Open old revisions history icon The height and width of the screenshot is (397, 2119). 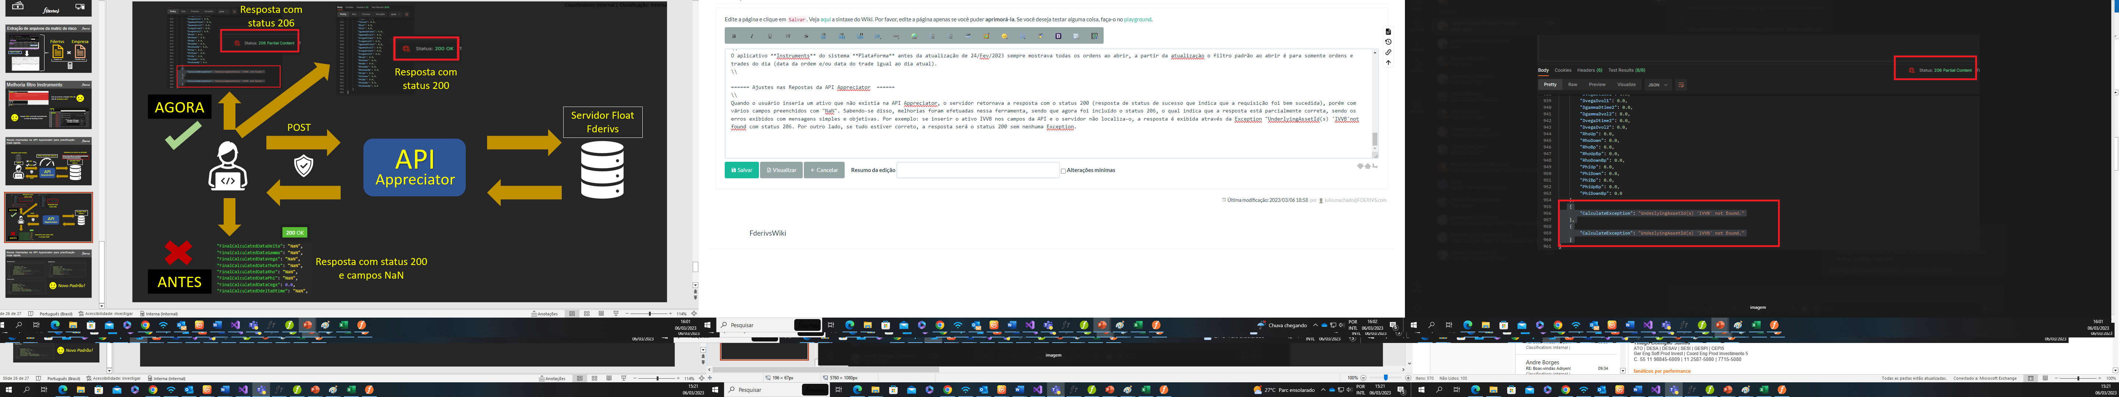pos(1388,42)
